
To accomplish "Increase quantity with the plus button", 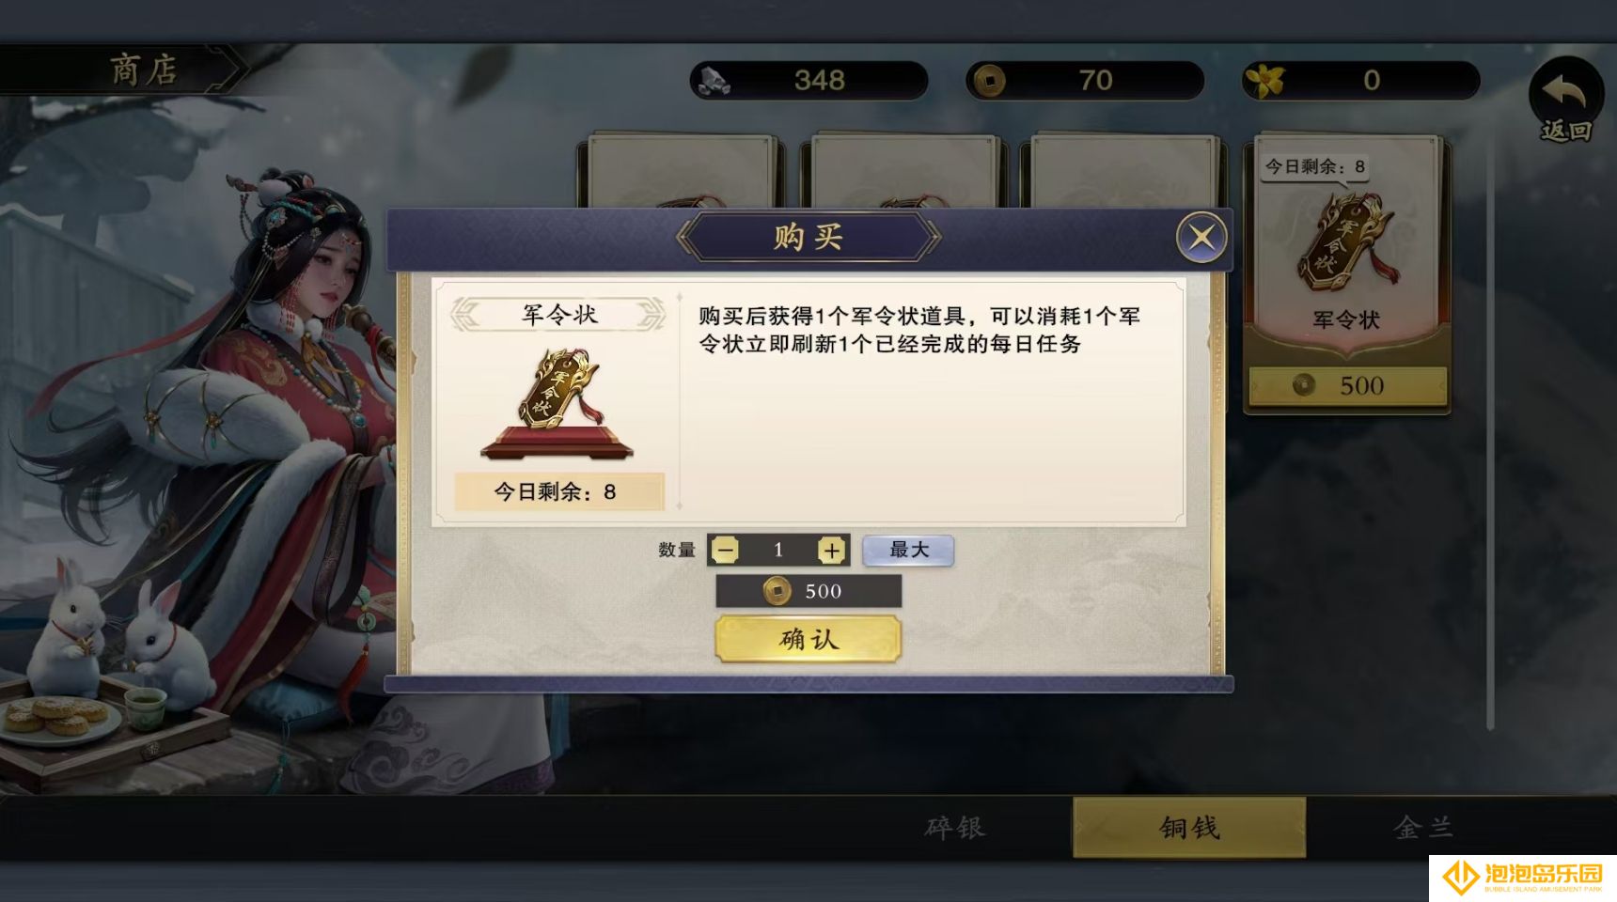I will (x=831, y=551).
